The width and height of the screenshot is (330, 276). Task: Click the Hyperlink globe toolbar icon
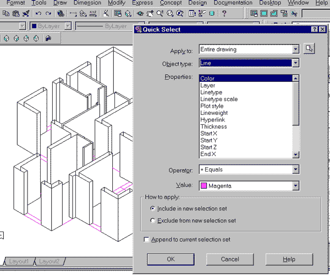pyautogui.click(x=61, y=13)
